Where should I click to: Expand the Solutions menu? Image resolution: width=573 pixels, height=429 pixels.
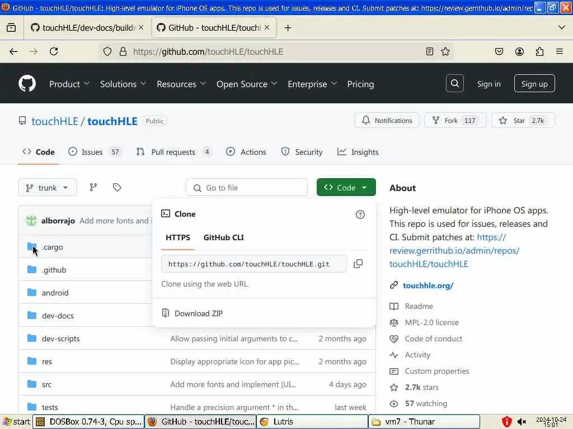[123, 84]
